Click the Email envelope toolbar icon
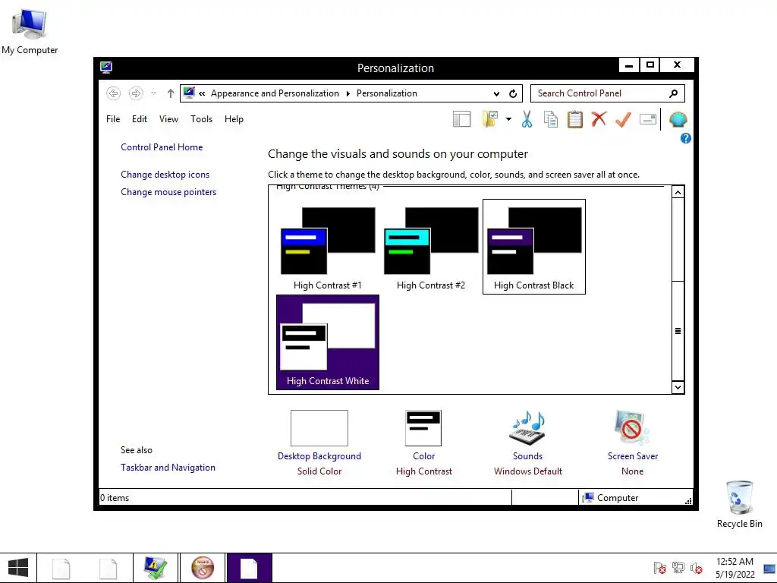Screen dimensions: 777x583 (x=648, y=119)
